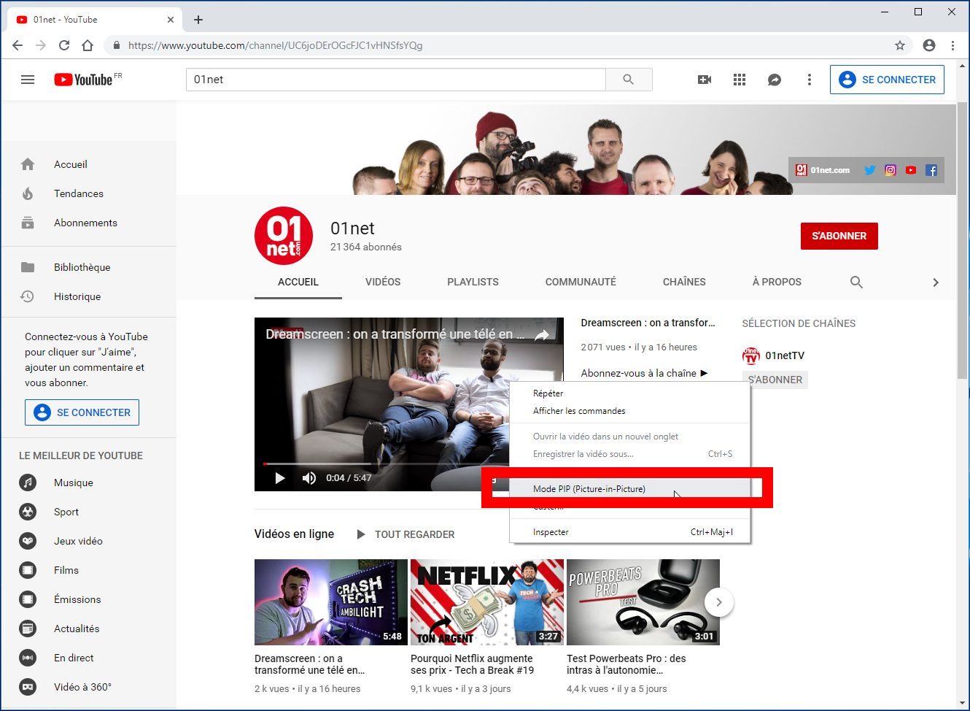Open the YouTube hamburger guide menu
This screenshot has width=970, height=711.
[x=28, y=80]
